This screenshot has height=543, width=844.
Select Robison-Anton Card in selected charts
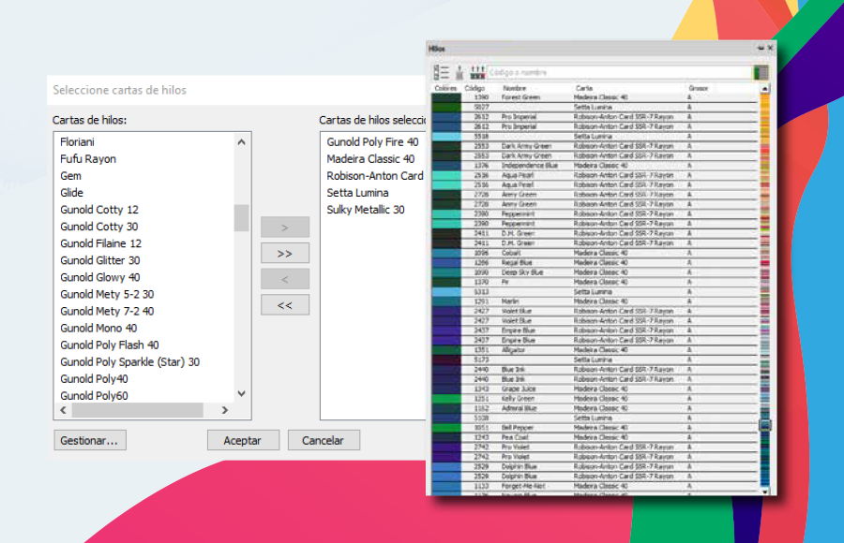pyautogui.click(x=375, y=176)
